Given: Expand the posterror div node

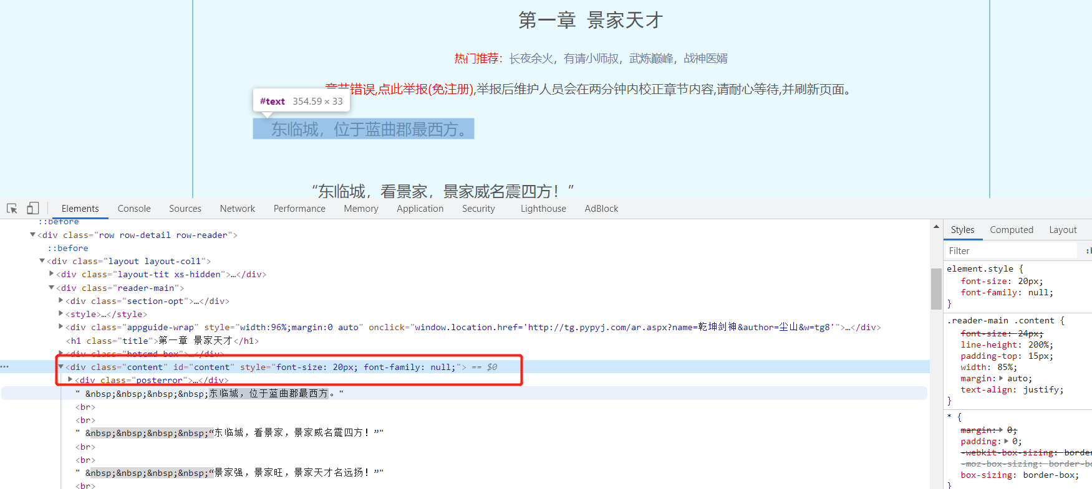Looking at the screenshot, I should [x=70, y=380].
